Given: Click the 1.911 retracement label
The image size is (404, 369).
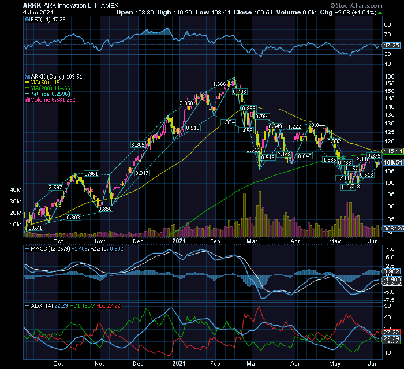Looking at the screenshot, I should coord(343,178).
